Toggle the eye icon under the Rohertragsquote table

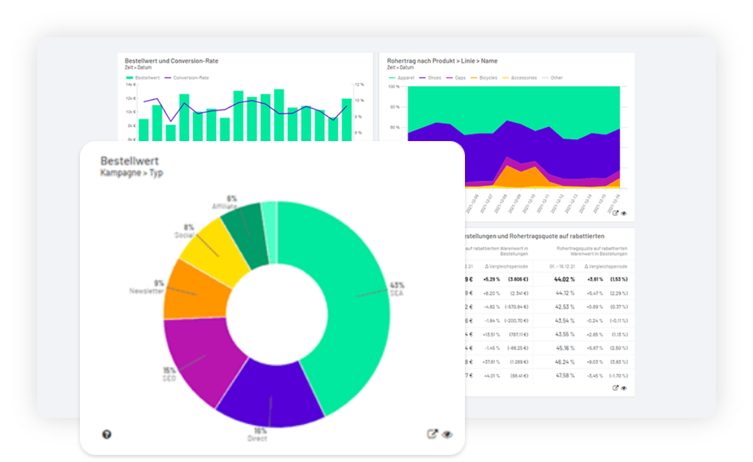[x=624, y=388]
